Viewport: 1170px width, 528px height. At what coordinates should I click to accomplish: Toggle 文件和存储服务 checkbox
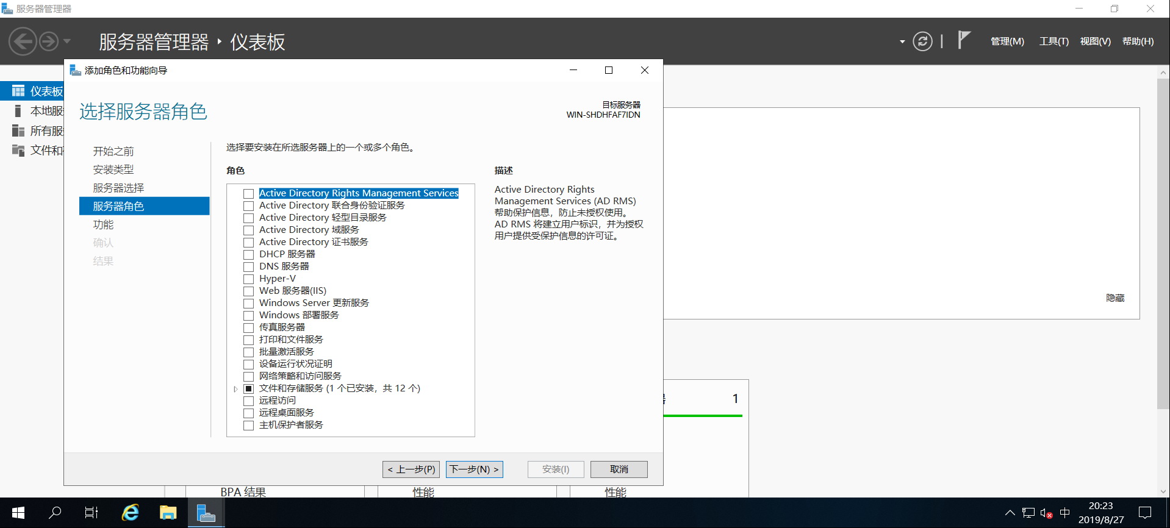point(248,389)
